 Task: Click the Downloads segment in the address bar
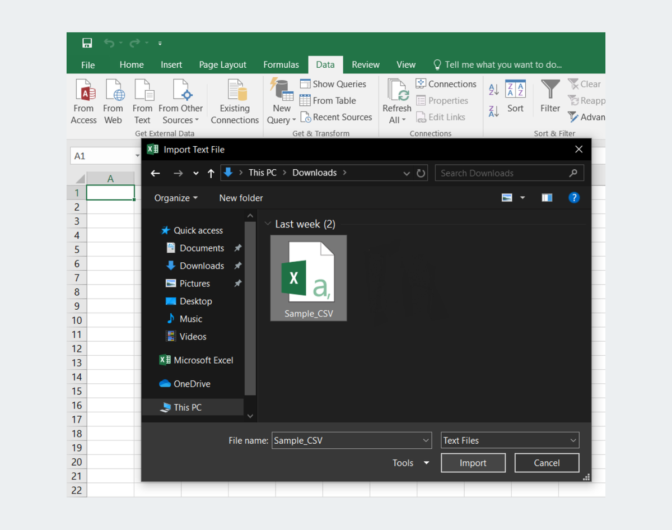(x=315, y=173)
